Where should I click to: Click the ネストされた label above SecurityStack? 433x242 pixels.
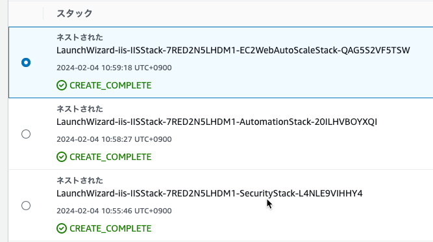point(80,180)
